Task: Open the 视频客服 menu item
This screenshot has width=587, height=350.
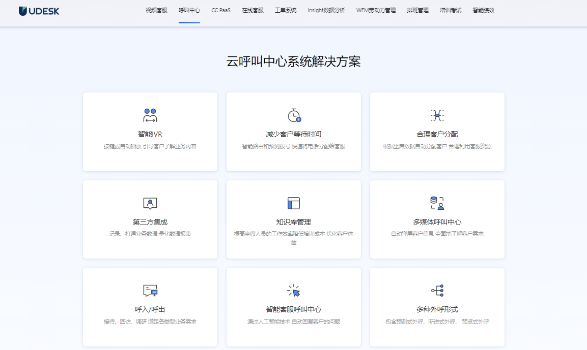Action: pyautogui.click(x=155, y=10)
